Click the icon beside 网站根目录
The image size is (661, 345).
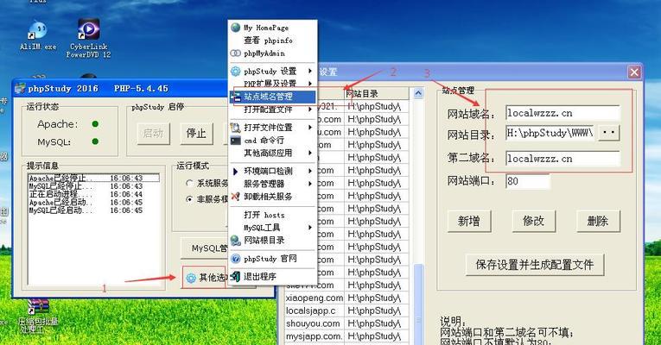pos(236,241)
